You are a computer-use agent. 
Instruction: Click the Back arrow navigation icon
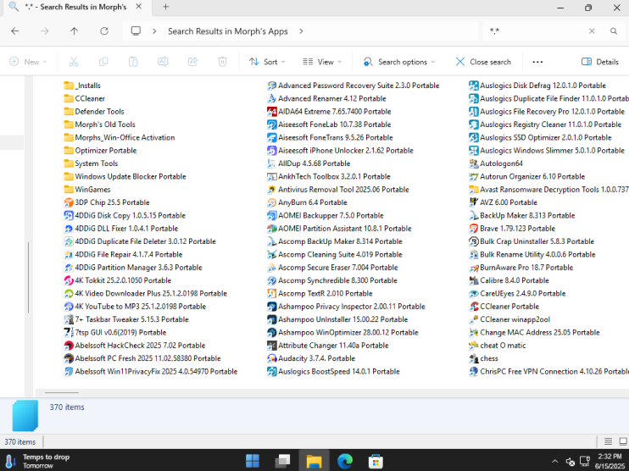pos(15,31)
